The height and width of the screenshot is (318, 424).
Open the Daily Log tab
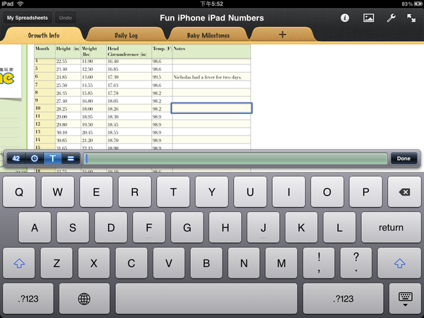click(126, 35)
